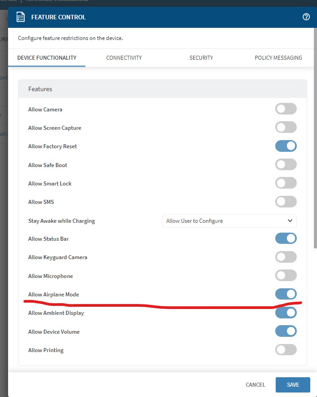Open the Security tab

pyautogui.click(x=201, y=58)
